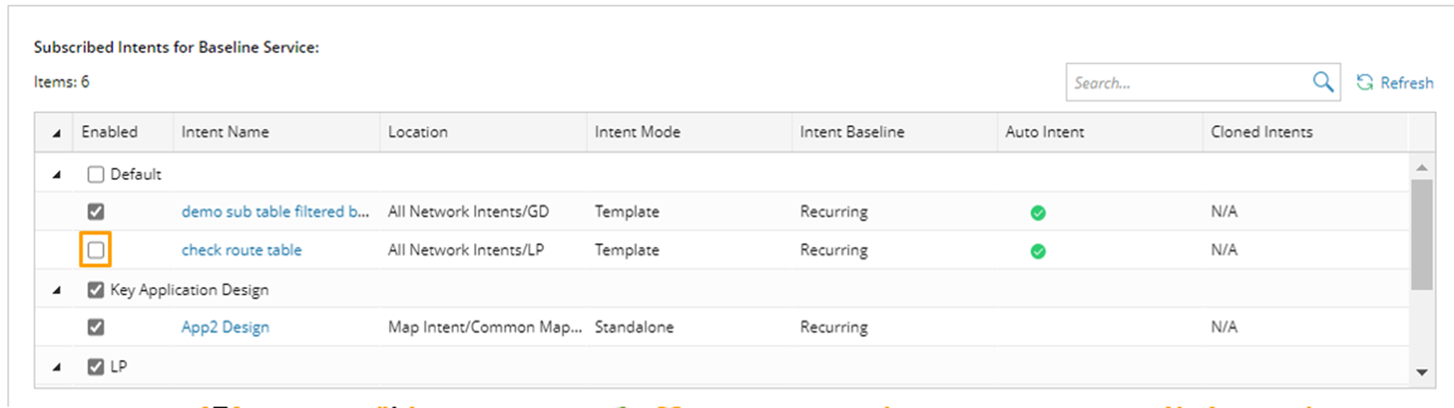This screenshot has height=408, width=1454.
Task: Uncheck the demo sub table filtered intent
Action: click(x=96, y=211)
